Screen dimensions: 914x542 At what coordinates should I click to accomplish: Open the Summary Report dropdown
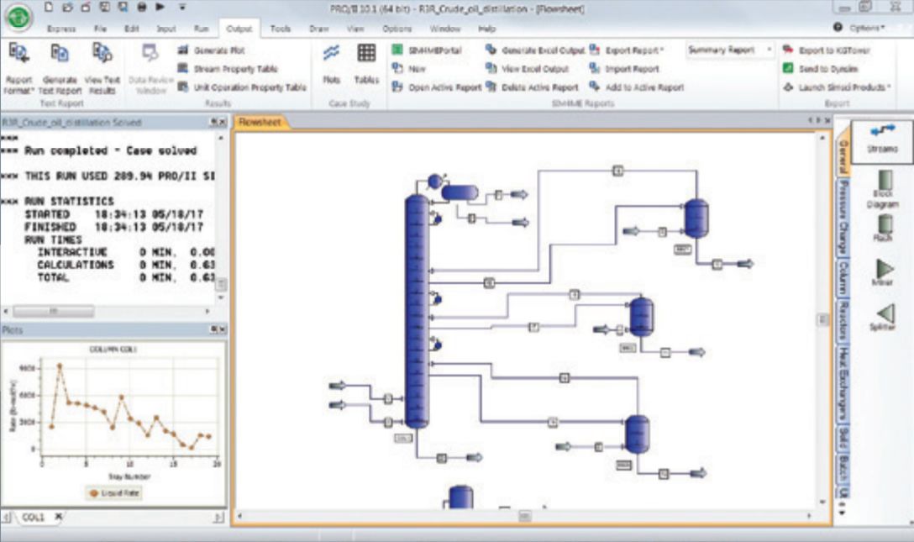click(x=770, y=50)
